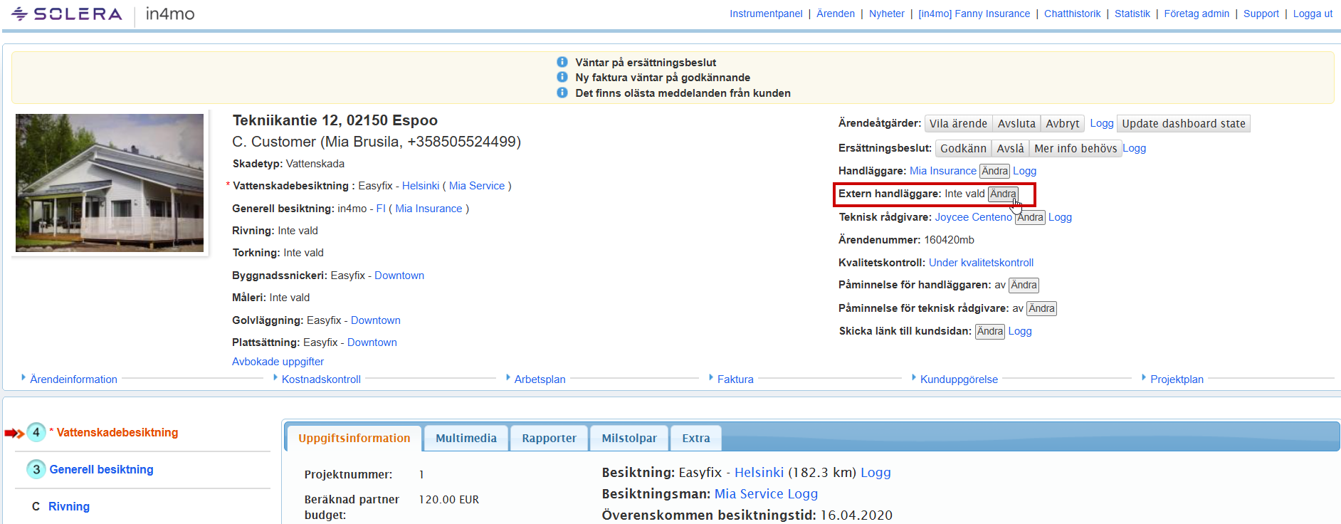
Task: Click info icon beside 'Väntar på ersättningsbeslut'
Action: click(562, 62)
